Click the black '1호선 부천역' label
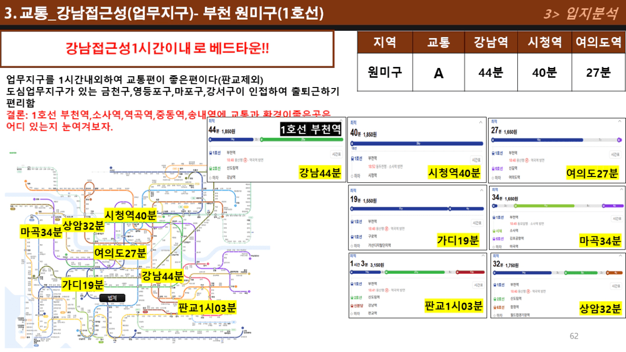The image size is (626, 352). [312, 130]
